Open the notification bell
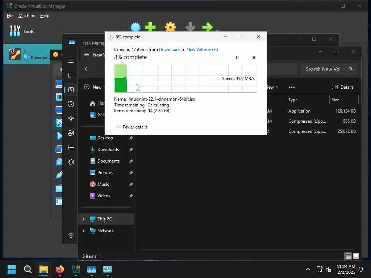Image resolution: width=371 pixels, height=278 pixels. (x=361, y=269)
